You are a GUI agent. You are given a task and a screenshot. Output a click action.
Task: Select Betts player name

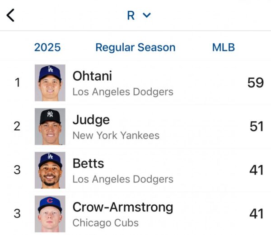pyautogui.click(x=88, y=163)
